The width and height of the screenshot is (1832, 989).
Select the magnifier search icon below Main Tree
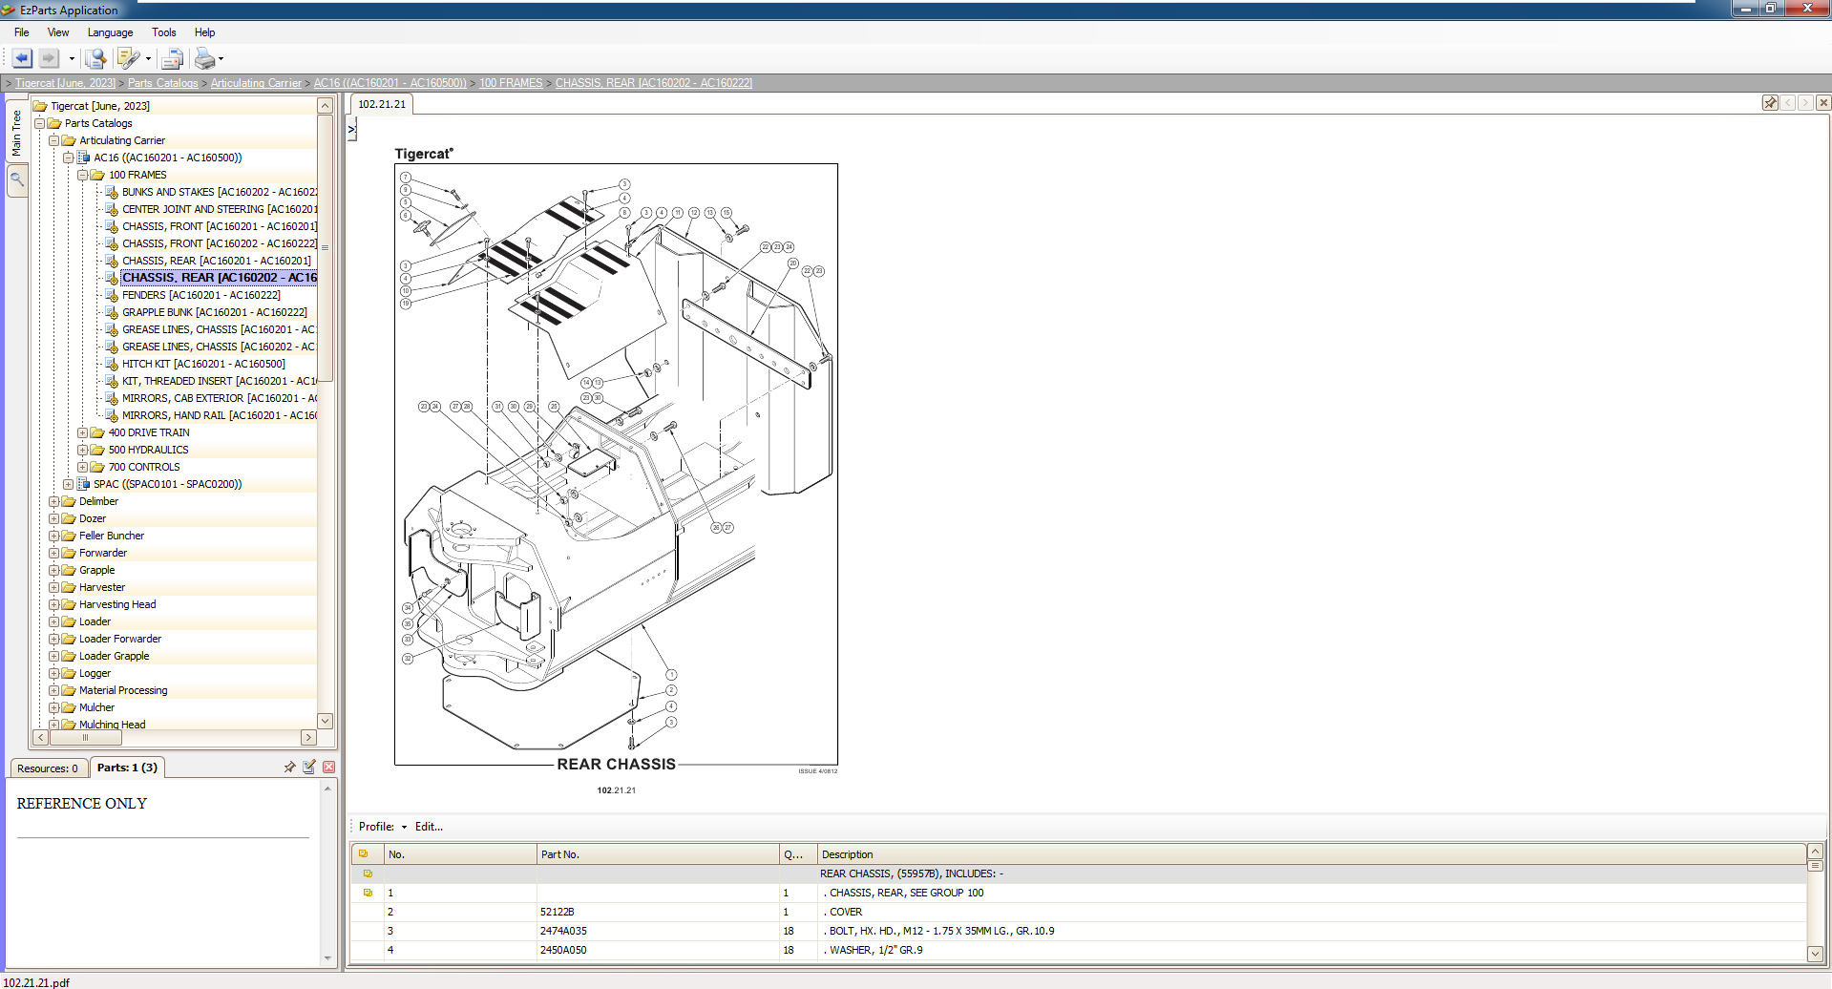click(x=16, y=179)
